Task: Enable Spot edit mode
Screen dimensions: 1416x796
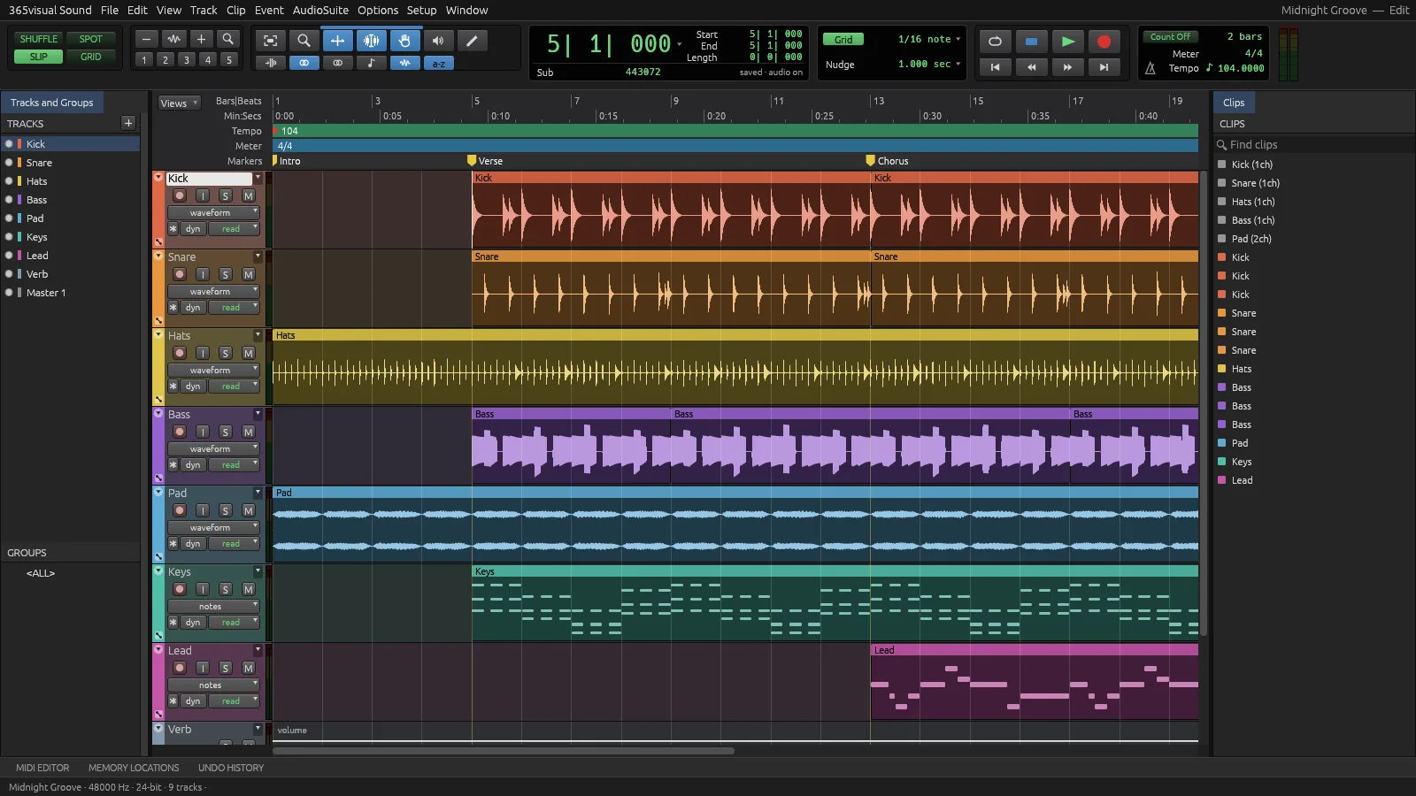Action: pos(91,39)
